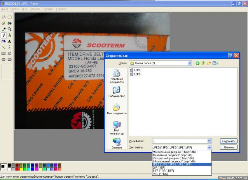Click the Сохранить button
This screenshot has width=248, height=180.
click(228, 141)
